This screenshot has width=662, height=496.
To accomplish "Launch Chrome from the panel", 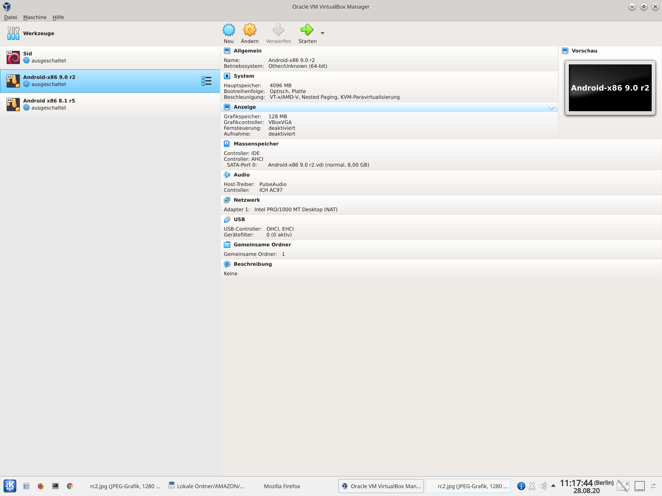I will tap(70, 486).
